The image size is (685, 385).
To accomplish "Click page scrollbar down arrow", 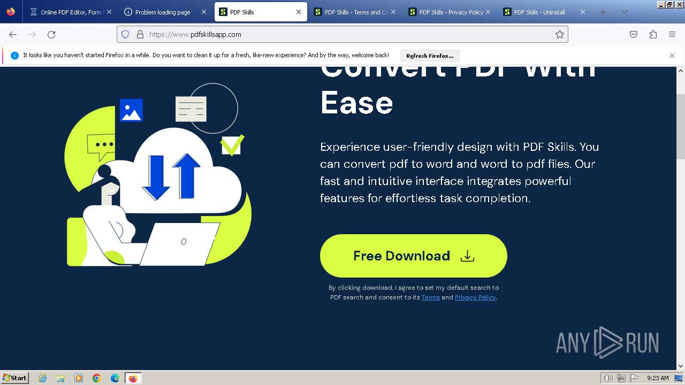I will (x=681, y=366).
